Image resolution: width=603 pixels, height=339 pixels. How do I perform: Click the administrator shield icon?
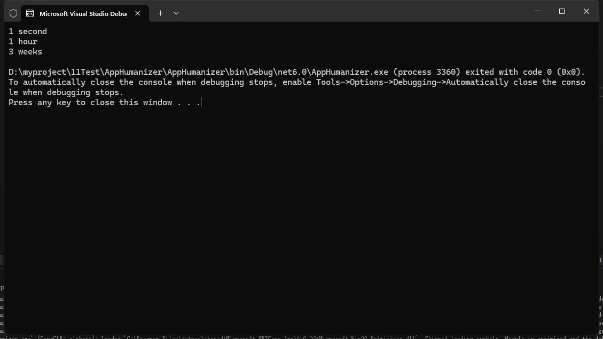13,13
